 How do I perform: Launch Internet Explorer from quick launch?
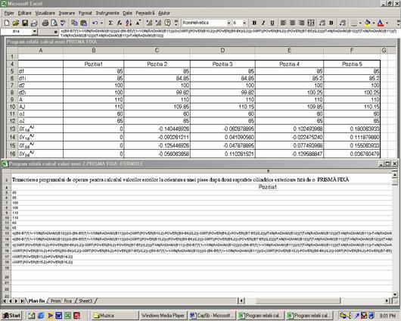pos(41,316)
